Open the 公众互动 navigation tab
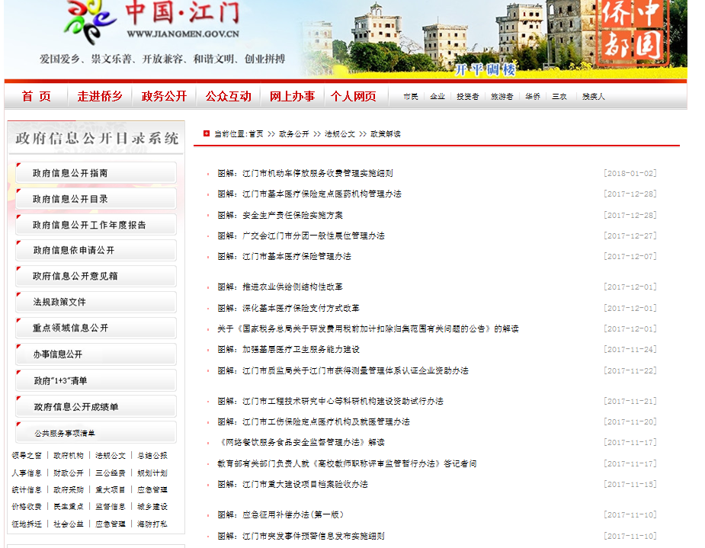 [228, 97]
